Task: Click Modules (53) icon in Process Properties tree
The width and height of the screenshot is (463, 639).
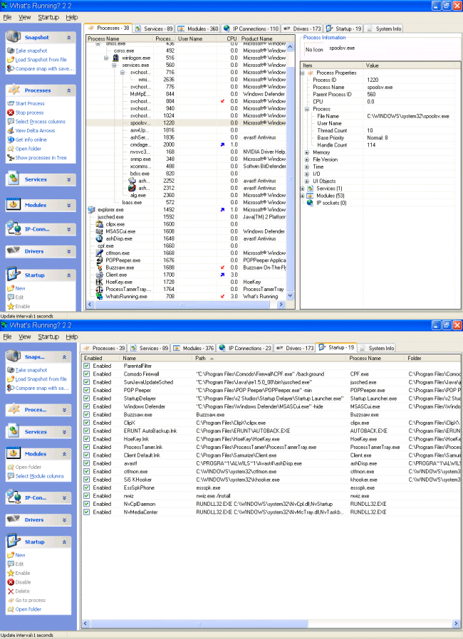Action: pos(310,196)
